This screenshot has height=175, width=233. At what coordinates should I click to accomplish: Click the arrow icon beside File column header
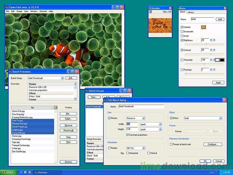tap(55, 108)
